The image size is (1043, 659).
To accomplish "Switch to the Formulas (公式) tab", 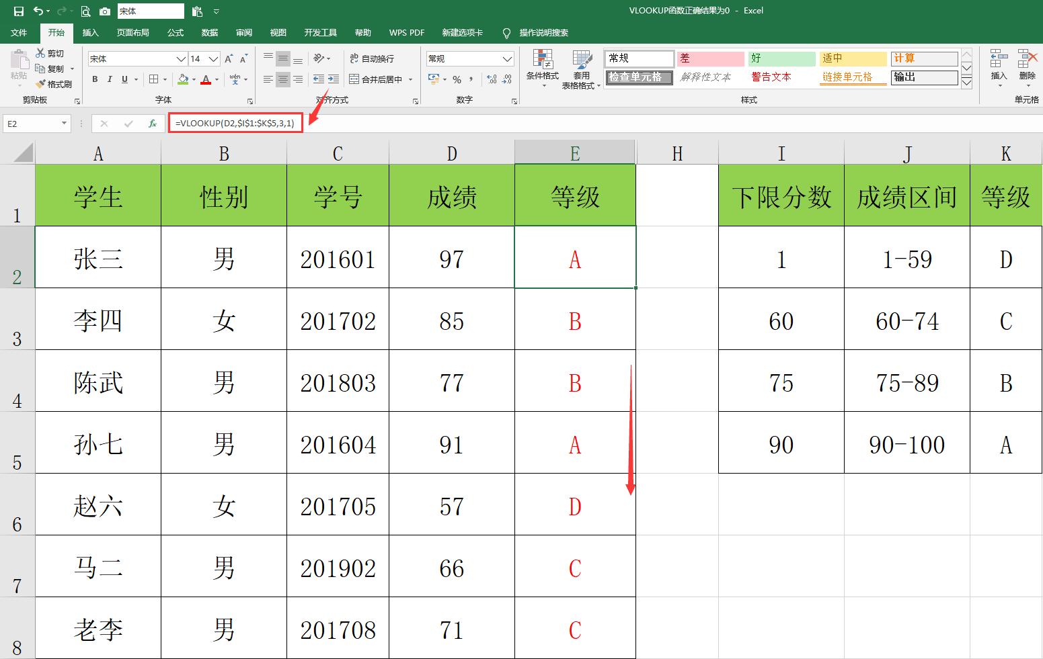I will (176, 32).
